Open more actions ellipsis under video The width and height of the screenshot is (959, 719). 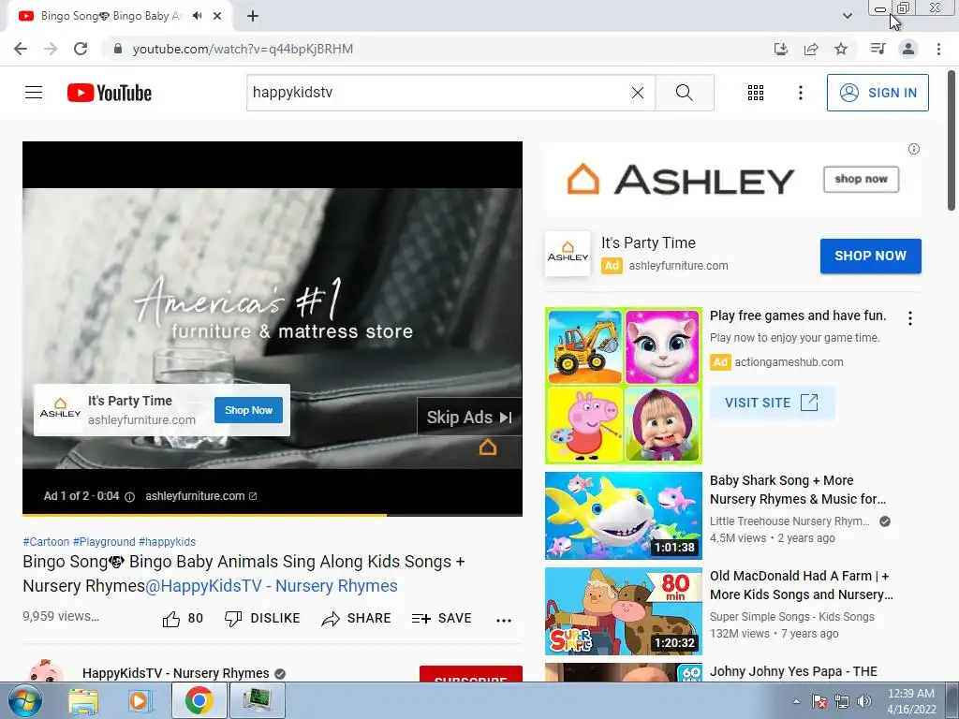tap(503, 620)
